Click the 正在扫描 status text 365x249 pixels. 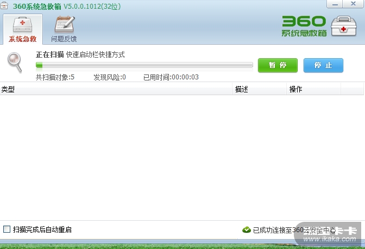(x=50, y=54)
